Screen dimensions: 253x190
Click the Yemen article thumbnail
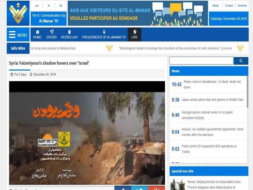pyautogui.click(x=178, y=184)
